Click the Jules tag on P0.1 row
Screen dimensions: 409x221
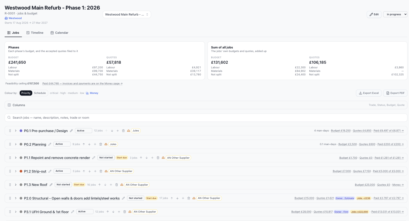coord(136,131)
